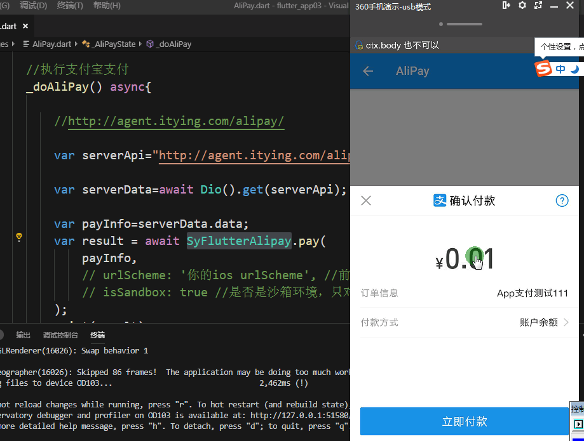
Task: Switch to the 调试控制台 panel tab
Action: 60,335
